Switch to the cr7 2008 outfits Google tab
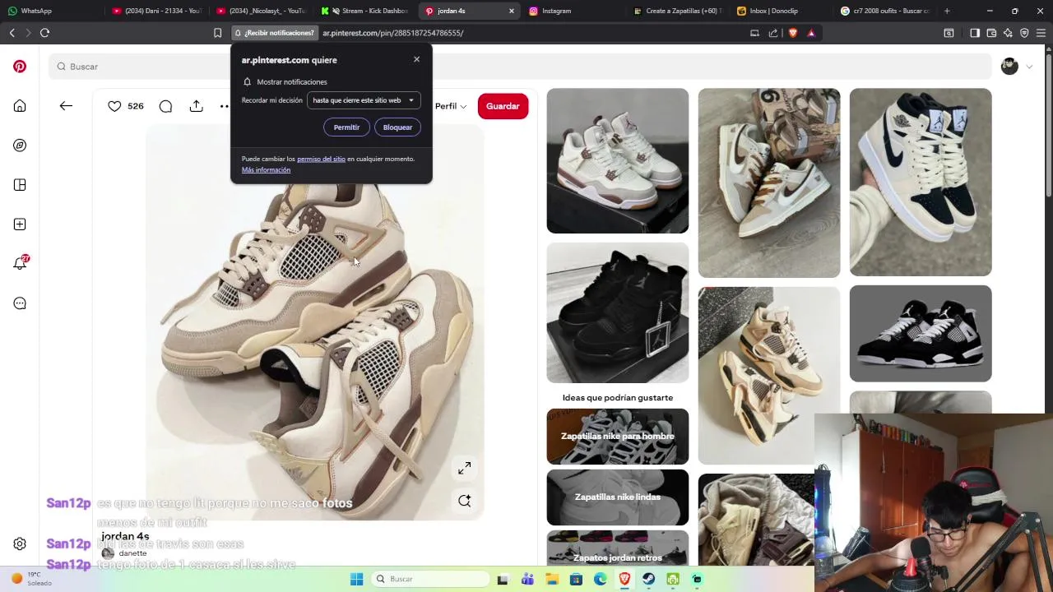 [886, 11]
